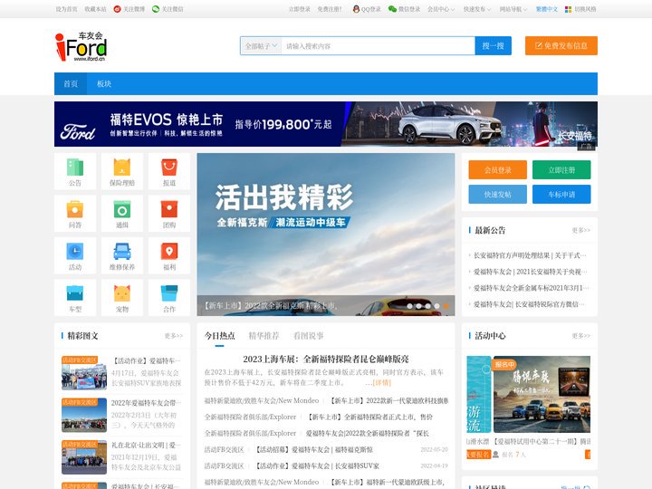Viewport: 652px width, 489px height.
Task: Click the green 立即注册 button
Action: pyautogui.click(x=561, y=169)
